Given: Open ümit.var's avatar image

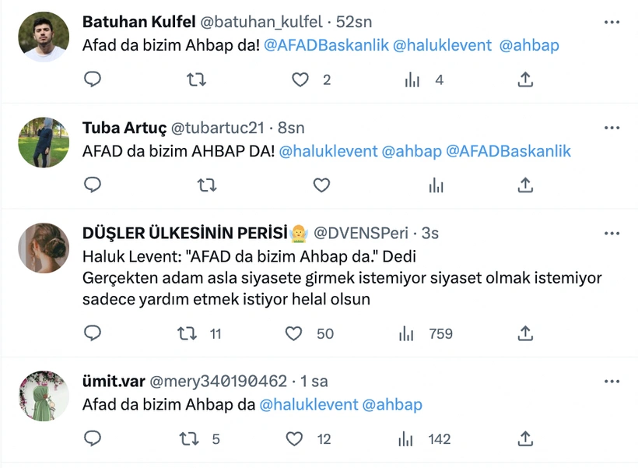Looking at the screenshot, I should pyautogui.click(x=44, y=397).
